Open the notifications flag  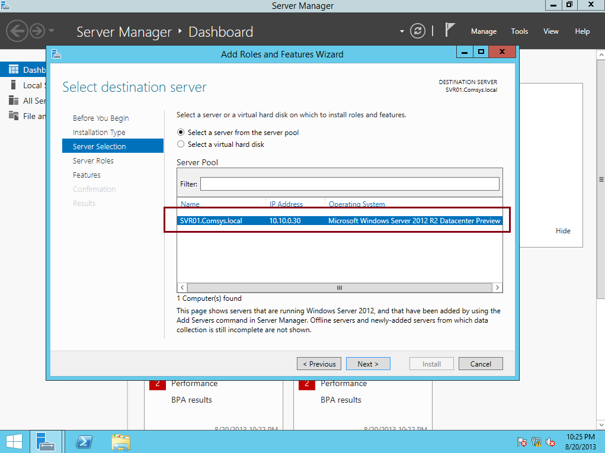tap(450, 30)
